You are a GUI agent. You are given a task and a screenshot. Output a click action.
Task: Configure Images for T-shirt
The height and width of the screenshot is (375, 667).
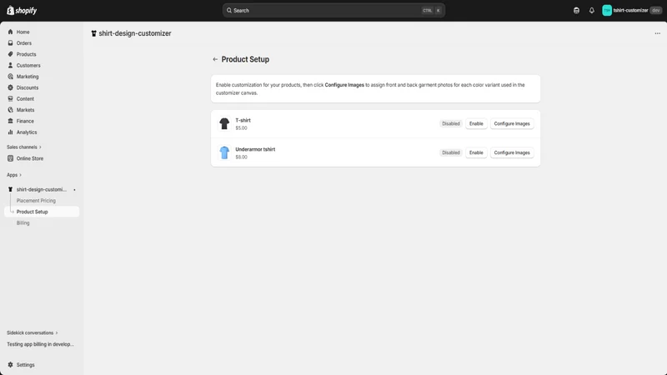(512, 123)
